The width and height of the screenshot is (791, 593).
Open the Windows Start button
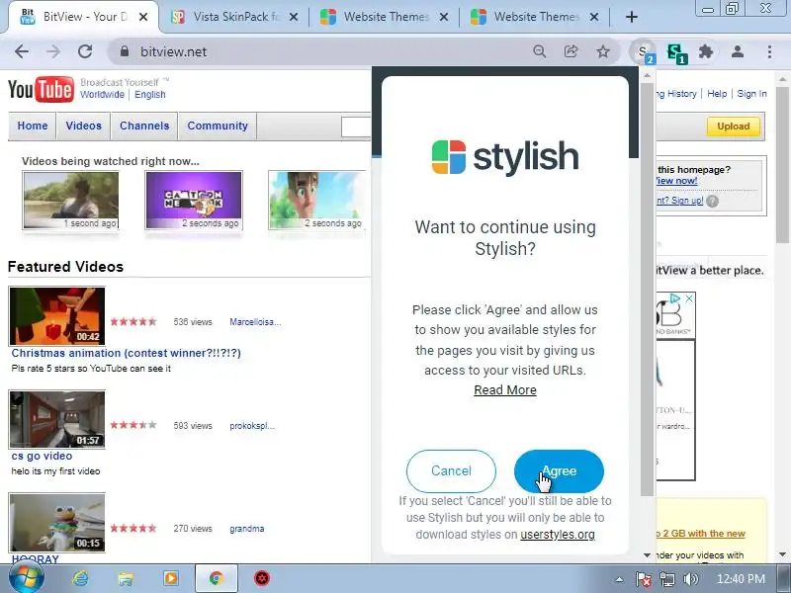pyautogui.click(x=26, y=578)
